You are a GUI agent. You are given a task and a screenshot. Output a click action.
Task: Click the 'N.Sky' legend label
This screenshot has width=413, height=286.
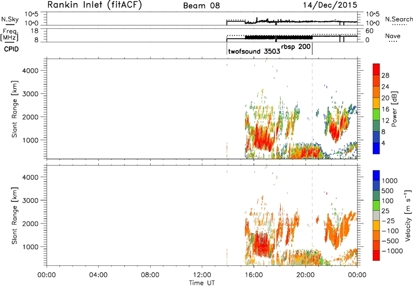pyautogui.click(x=10, y=19)
